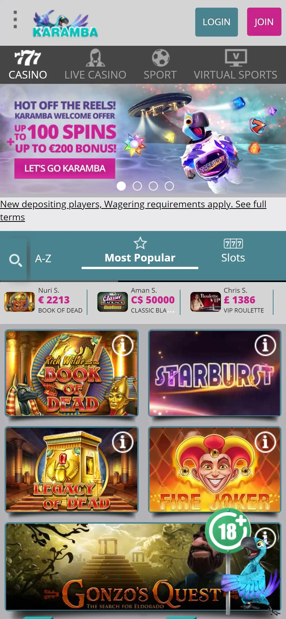Switch to Live Casino section

point(95,65)
